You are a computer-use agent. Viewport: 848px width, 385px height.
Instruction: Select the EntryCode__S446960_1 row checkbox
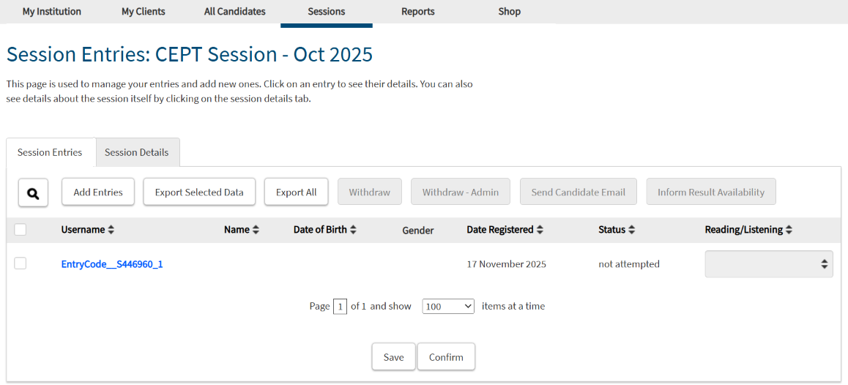coord(21,263)
